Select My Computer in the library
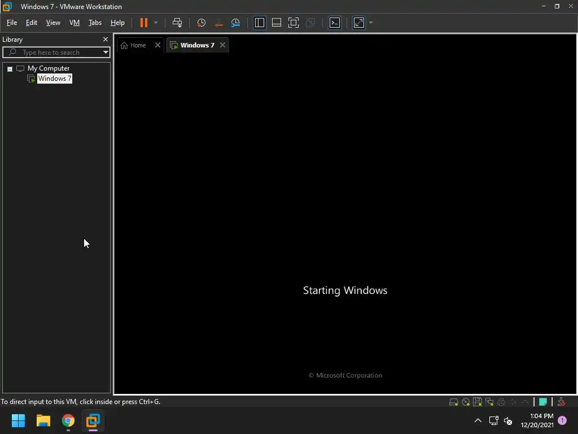The height and width of the screenshot is (434, 578). click(49, 68)
